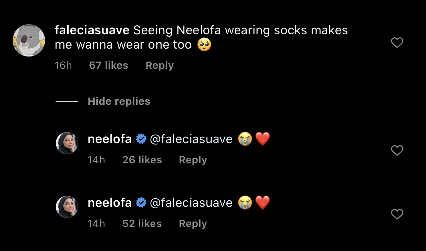This screenshot has width=426, height=251.
Task: Reply to faleciasuave's socks comment
Action: [x=159, y=65]
